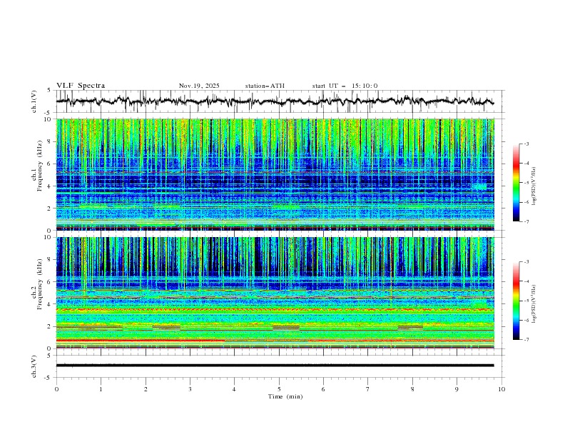The width and height of the screenshot is (565, 437).
Task: Click time axis tick label "9"
Action: (457, 389)
